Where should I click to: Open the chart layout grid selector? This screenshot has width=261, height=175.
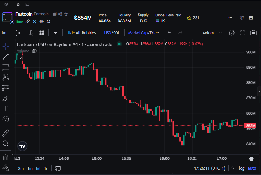tap(42, 33)
